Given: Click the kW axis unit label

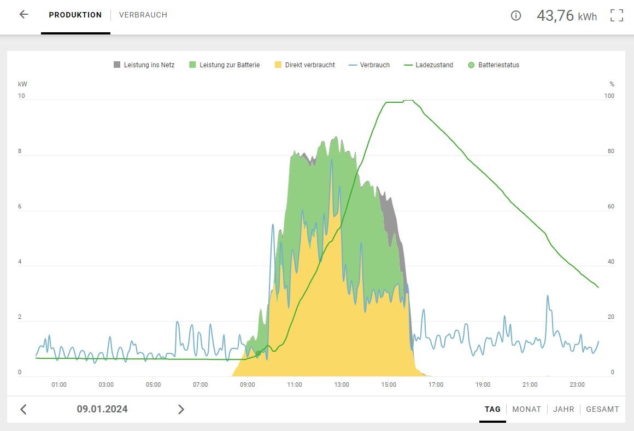Looking at the screenshot, I should pos(22,84).
